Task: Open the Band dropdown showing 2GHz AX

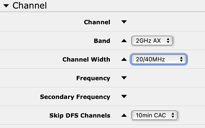Action: [x=152, y=41]
